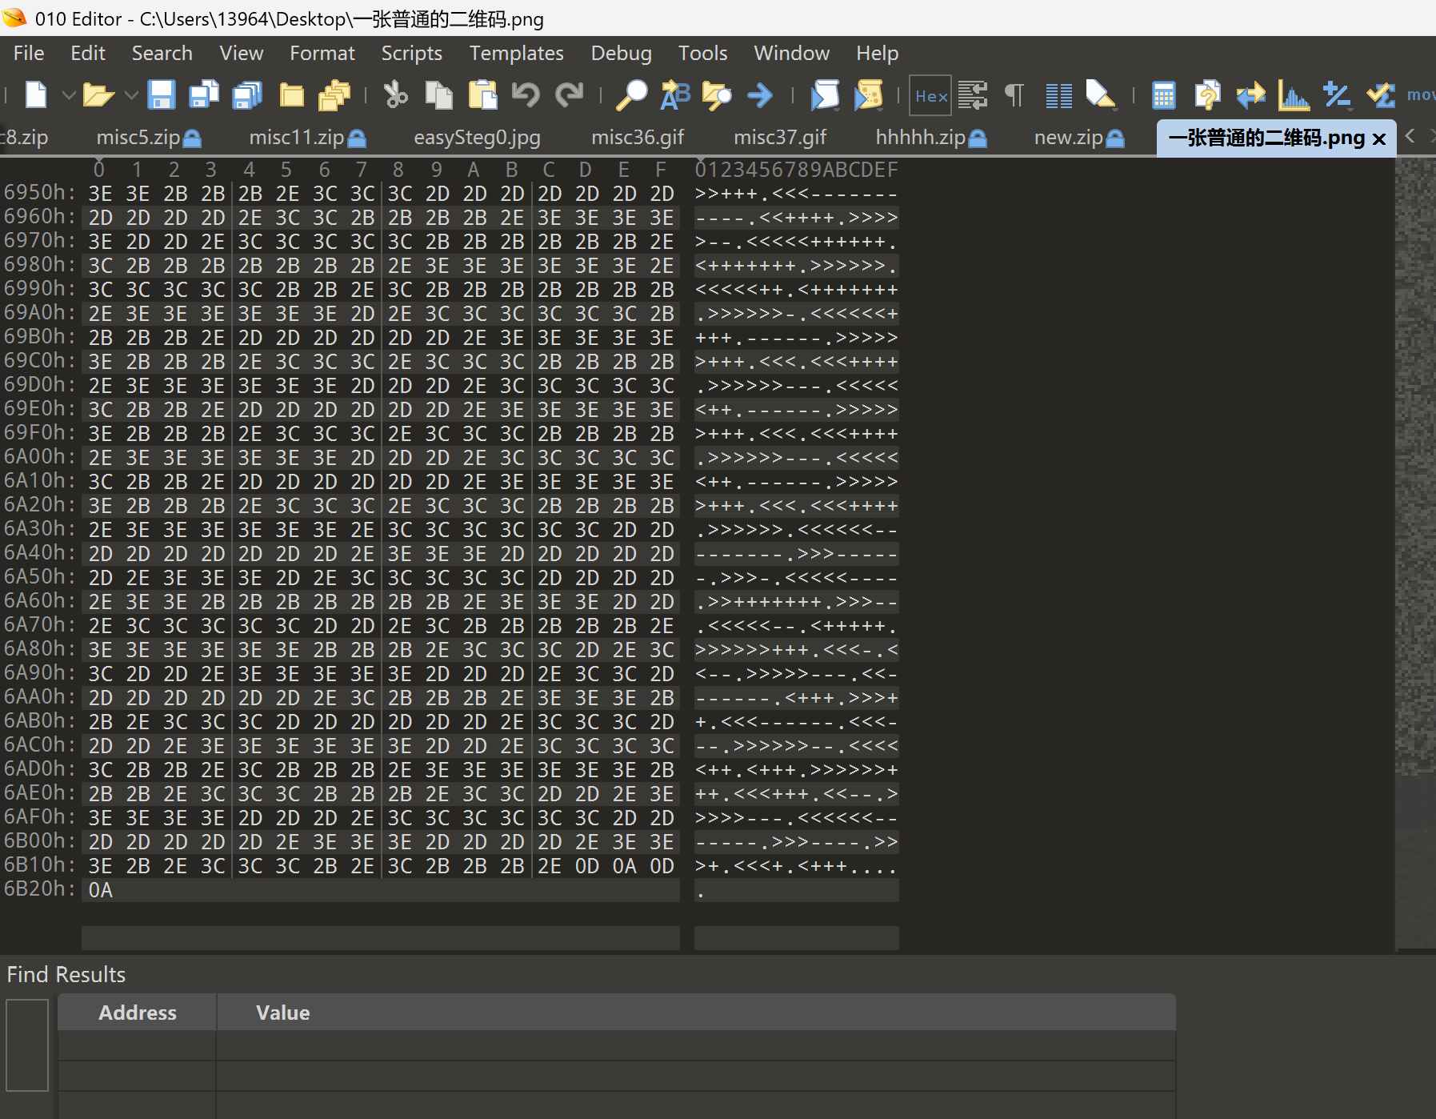1436x1119 pixels.
Task: Click the Paste clipboard icon
Action: [x=482, y=95]
